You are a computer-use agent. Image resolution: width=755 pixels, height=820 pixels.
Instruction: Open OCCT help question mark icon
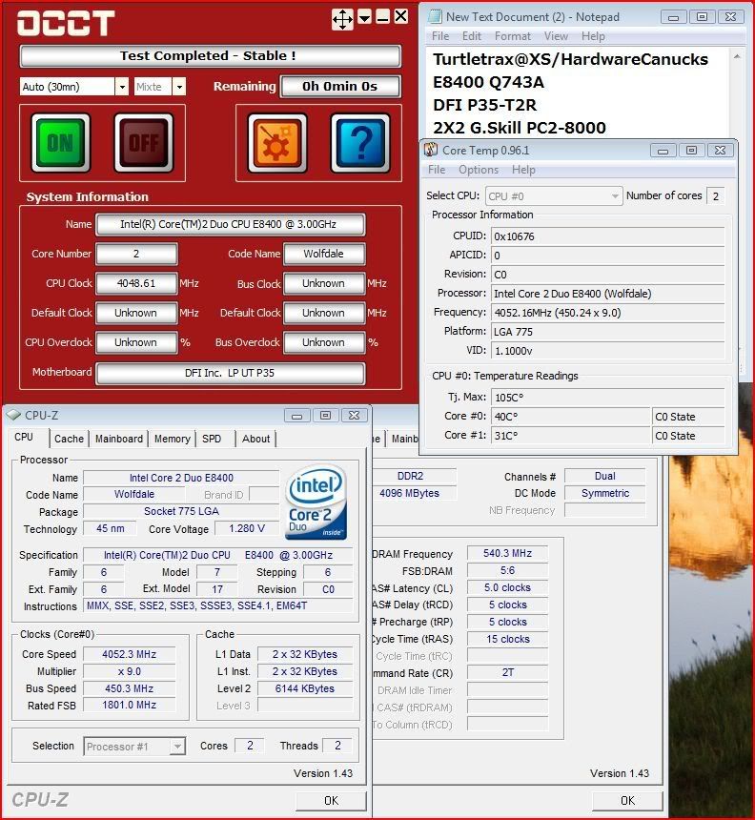pos(360,142)
